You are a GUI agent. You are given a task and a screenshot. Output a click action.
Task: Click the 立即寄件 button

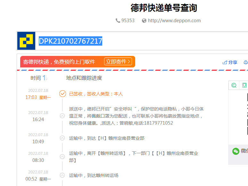118,62
